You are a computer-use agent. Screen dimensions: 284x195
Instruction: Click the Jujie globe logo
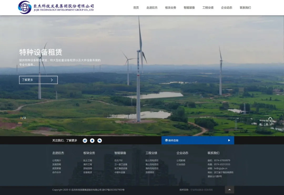point(25,7)
